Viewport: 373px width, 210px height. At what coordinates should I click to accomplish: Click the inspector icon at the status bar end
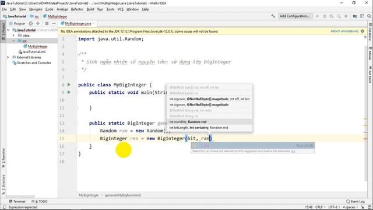click(x=369, y=208)
